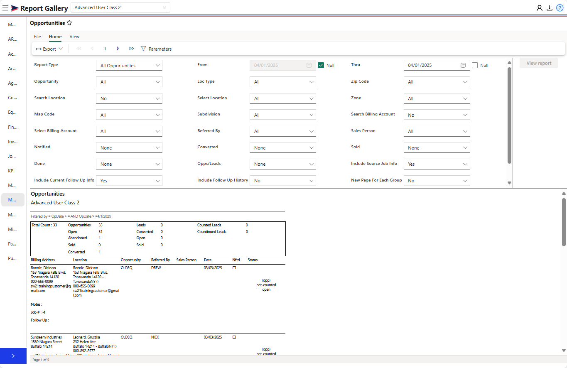The height and width of the screenshot is (368, 567).
Task: Expand the Include Follow Up History dropdown
Action: point(283,181)
